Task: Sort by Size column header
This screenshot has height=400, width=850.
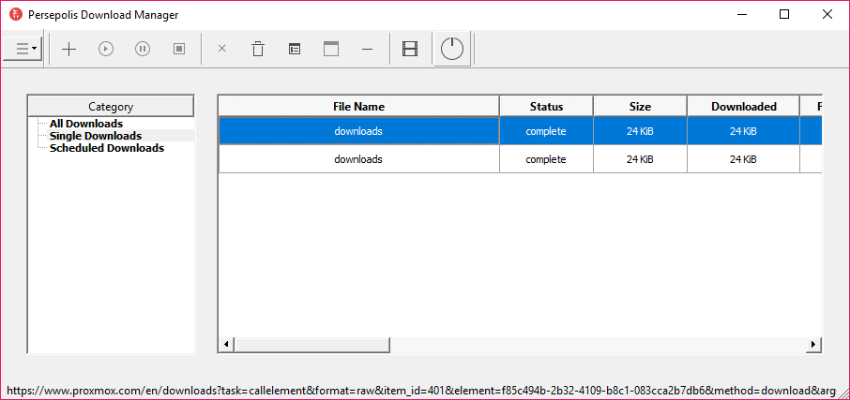Action: point(640,106)
